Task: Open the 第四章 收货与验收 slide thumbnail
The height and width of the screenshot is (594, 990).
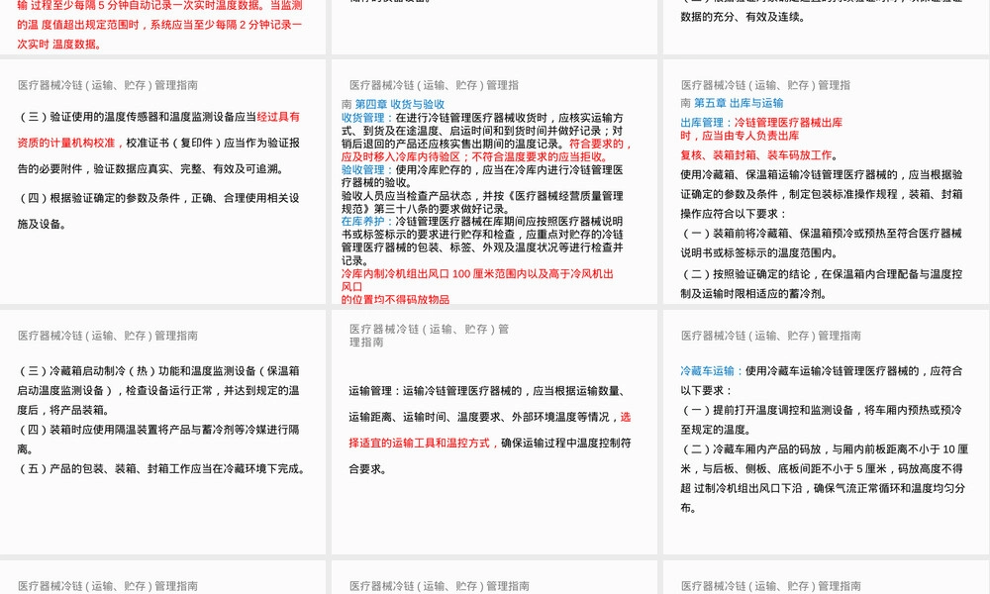Action: [x=494, y=182]
